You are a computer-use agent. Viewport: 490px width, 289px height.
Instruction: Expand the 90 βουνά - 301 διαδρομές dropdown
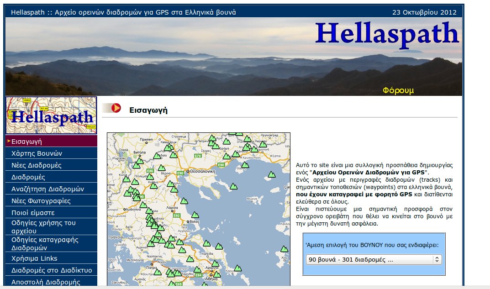click(x=374, y=259)
